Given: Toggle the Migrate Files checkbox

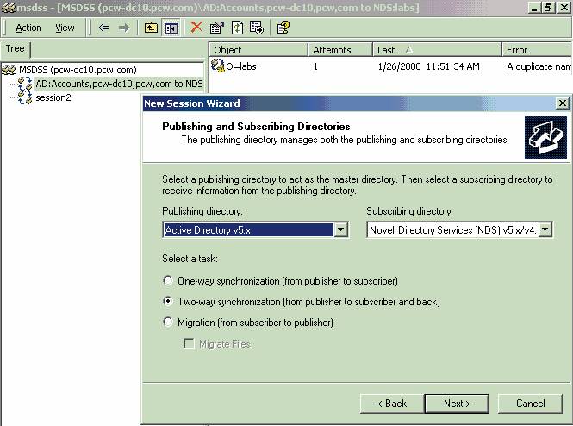Looking at the screenshot, I should point(189,344).
